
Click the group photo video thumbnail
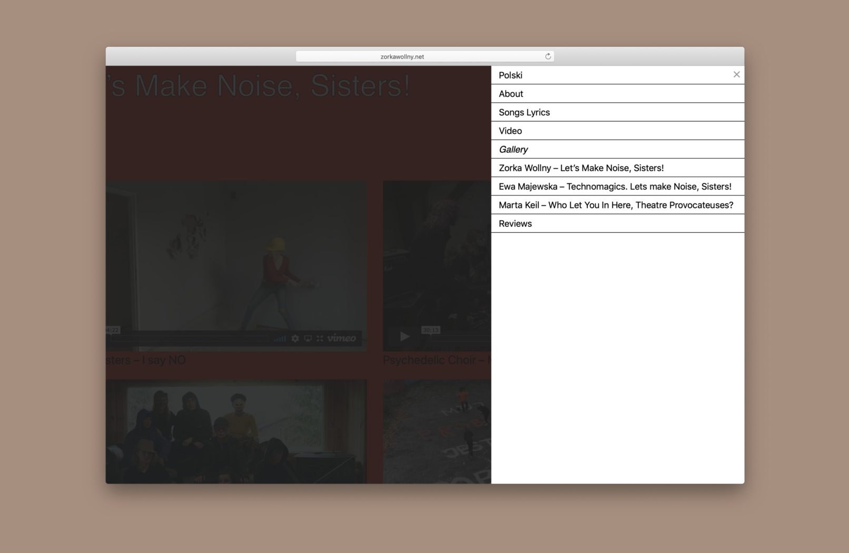pyautogui.click(x=236, y=431)
